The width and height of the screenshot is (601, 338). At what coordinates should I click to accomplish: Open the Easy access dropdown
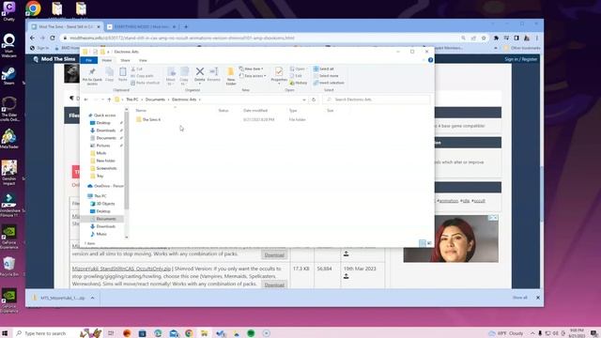[x=253, y=76]
